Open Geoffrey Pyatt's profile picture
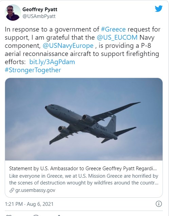 pyautogui.click(x=13, y=13)
